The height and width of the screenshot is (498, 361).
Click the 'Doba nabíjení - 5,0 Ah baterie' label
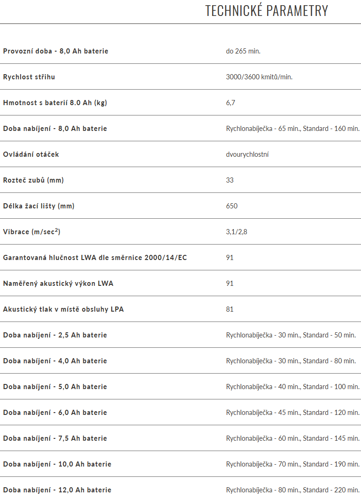click(x=55, y=386)
